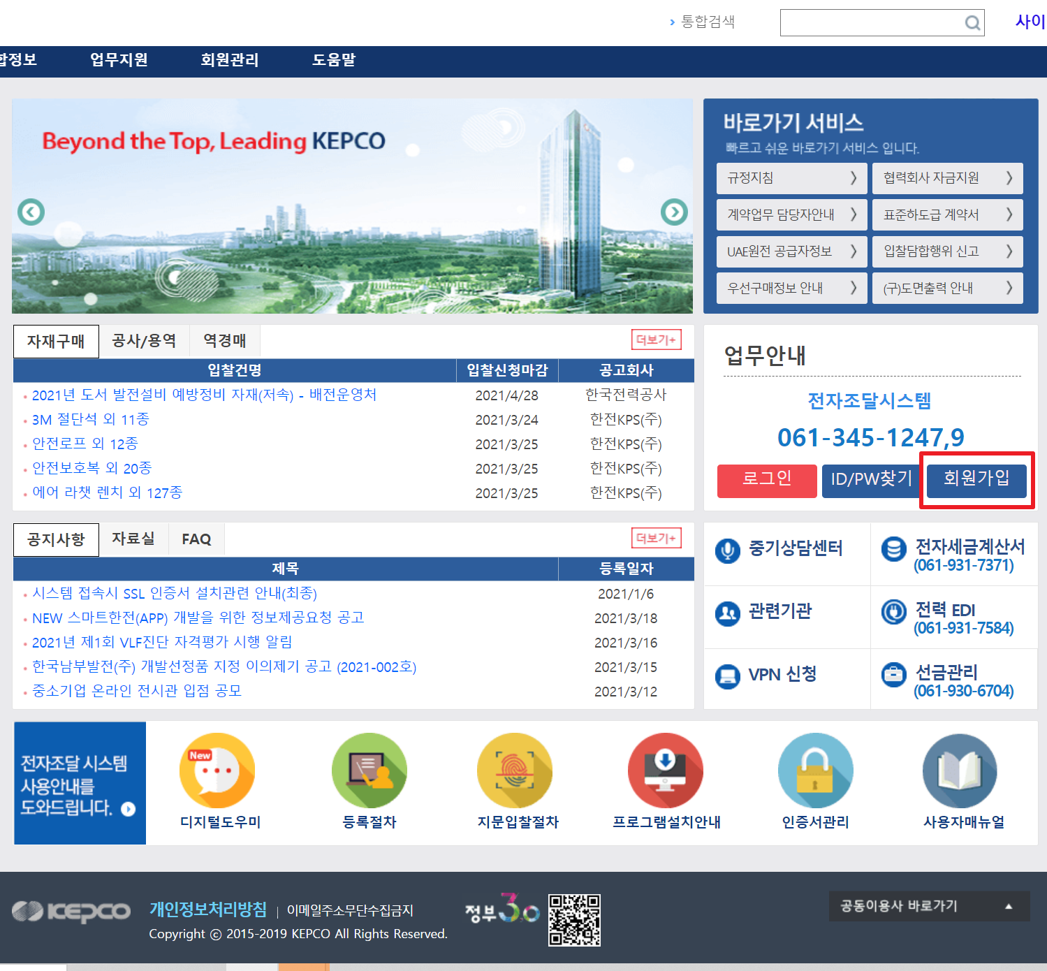
Task: Open the bid 안전로프 외 12종
Action: [85, 444]
